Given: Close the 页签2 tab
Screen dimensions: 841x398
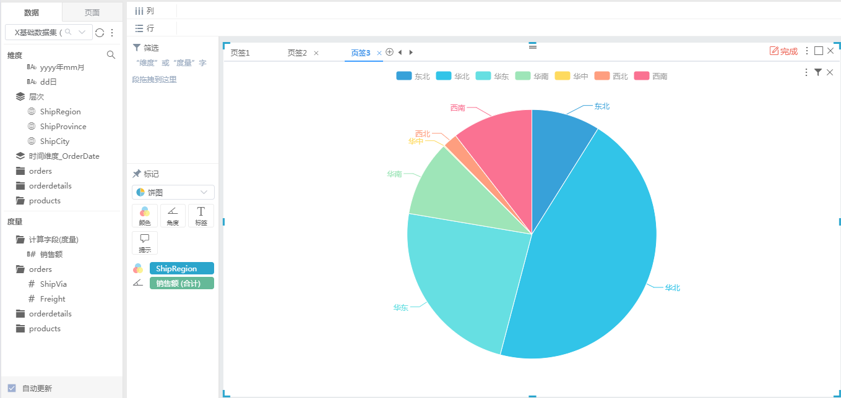Looking at the screenshot, I should point(316,53).
